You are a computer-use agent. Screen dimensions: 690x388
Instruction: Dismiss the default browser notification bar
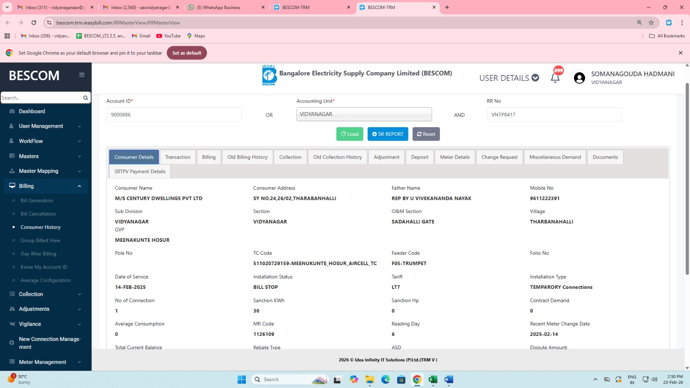[x=681, y=53]
